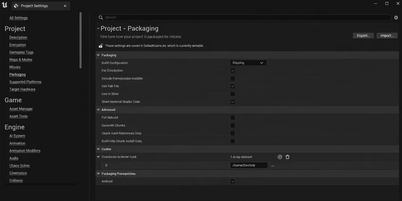Open Chaos Solver settings
This screenshot has height=201, width=402.
click(20, 166)
